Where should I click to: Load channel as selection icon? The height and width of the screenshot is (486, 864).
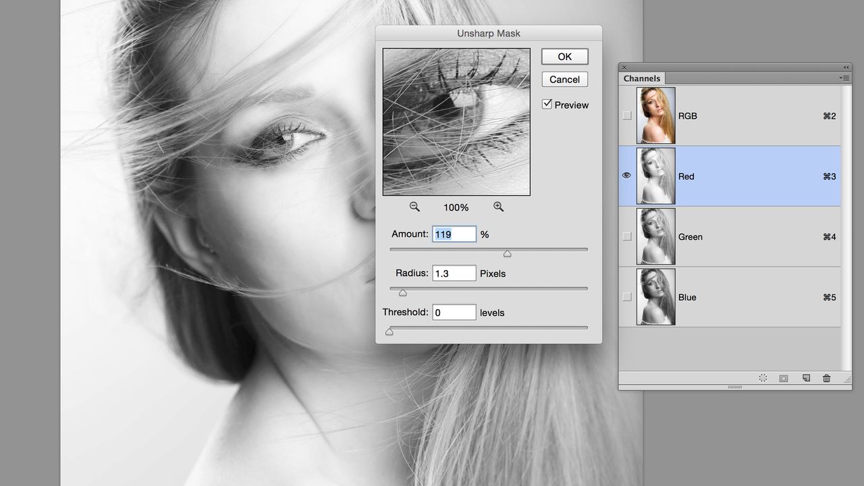[763, 379]
